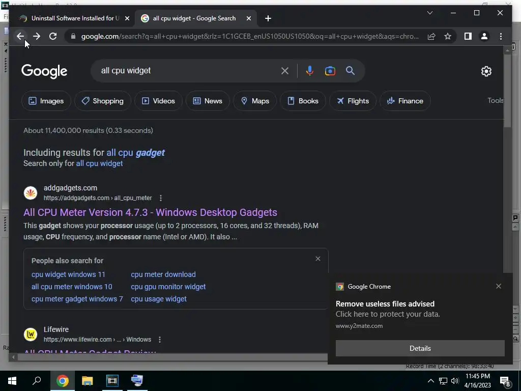Expand search Tools options
Viewport: 521px width, 391px height.
[x=496, y=100]
